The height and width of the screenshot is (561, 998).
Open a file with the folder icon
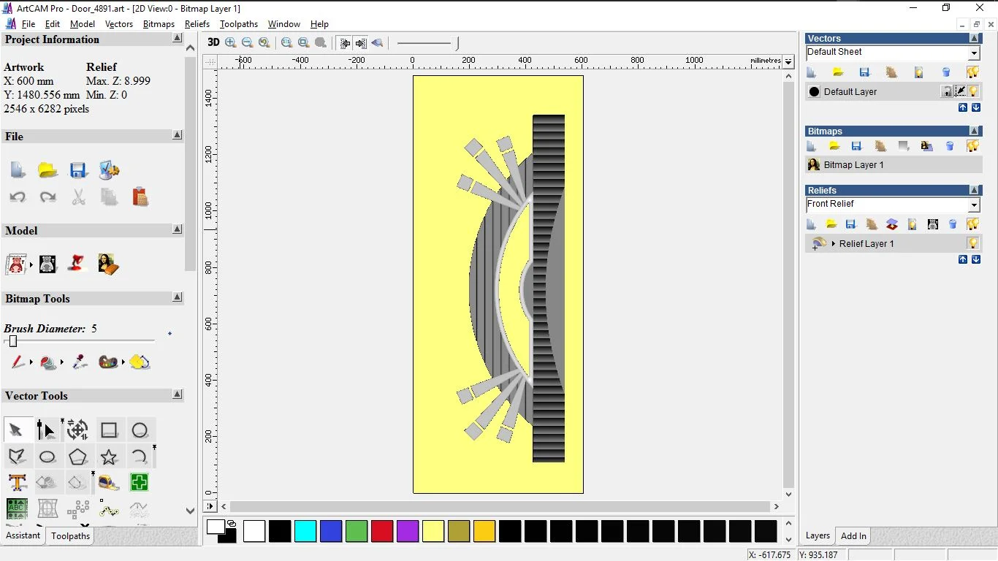pos(47,170)
